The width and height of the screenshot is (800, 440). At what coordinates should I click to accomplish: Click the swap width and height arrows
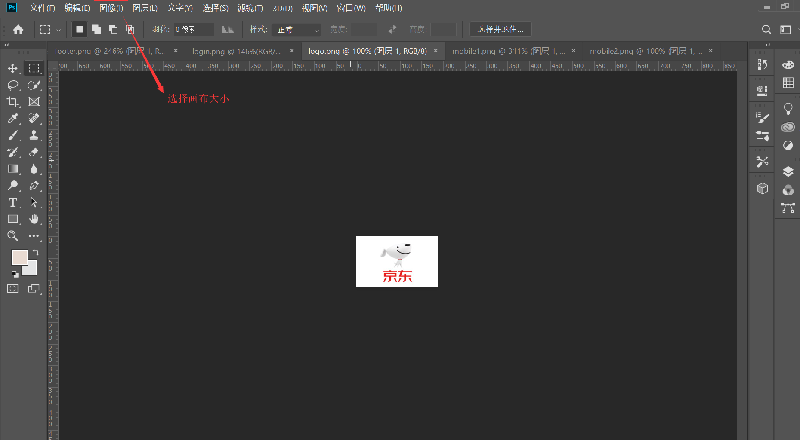pos(392,29)
